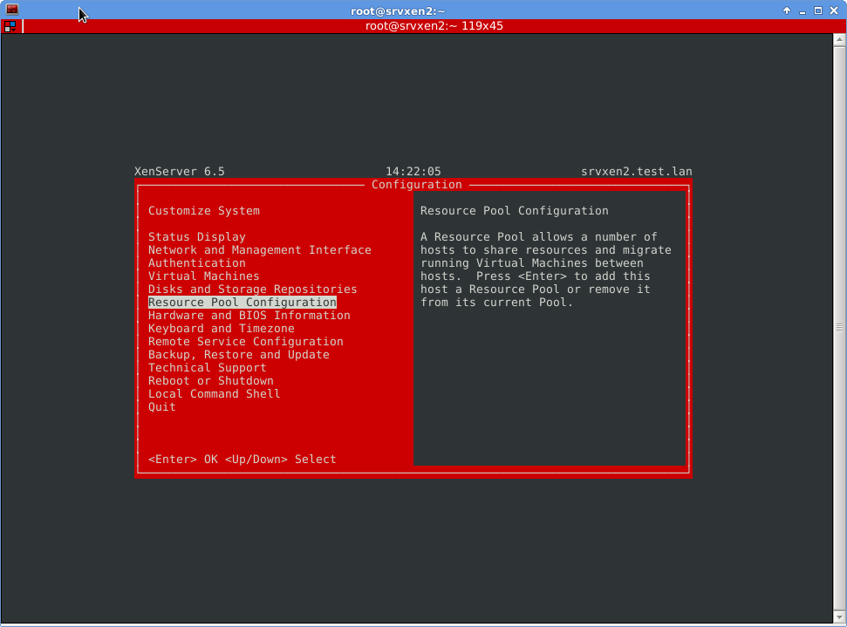The image size is (847, 627).
Task: Open Hardware and BIOS Information
Action: click(x=249, y=316)
